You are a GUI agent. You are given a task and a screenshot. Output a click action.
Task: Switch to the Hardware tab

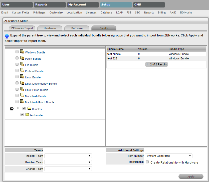pyautogui.click(x=50, y=28)
